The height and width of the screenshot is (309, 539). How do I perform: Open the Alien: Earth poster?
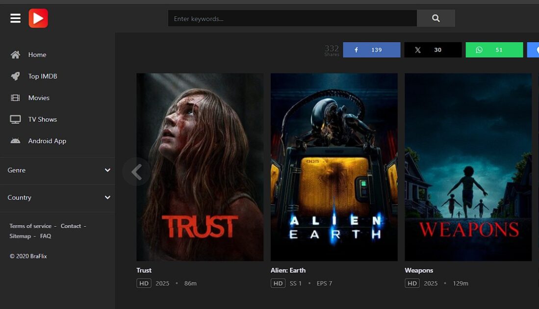pyautogui.click(x=334, y=167)
